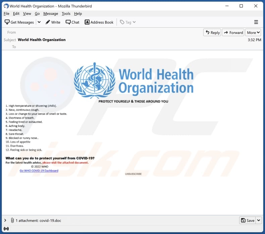Click the Write pencil icon
The height and width of the screenshot is (234, 265).
point(48,22)
